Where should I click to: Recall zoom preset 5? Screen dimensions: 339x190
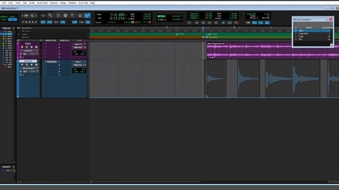click(36, 22)
